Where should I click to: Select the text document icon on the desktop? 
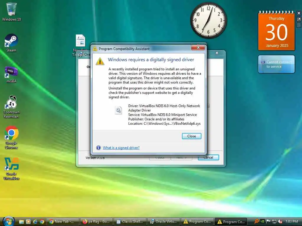coord(80,41)
